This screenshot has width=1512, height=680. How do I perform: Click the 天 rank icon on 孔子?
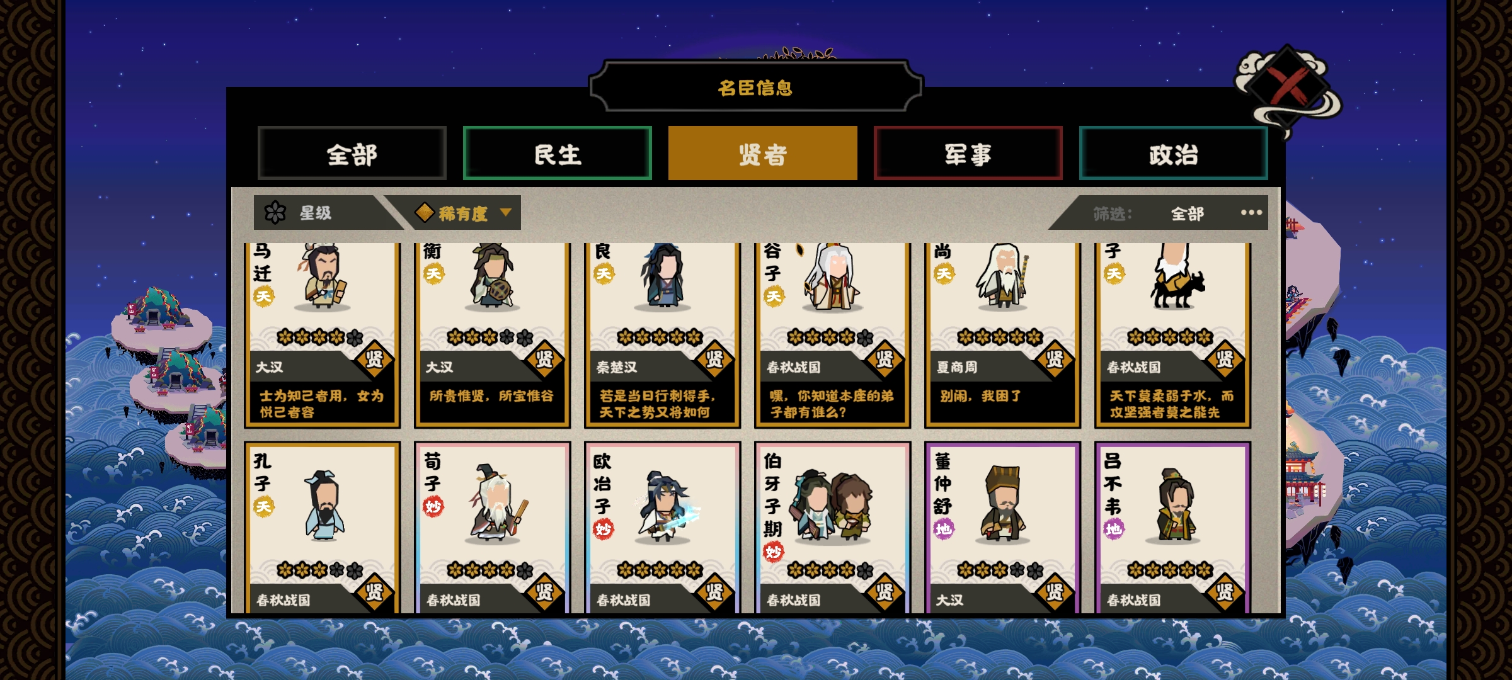pyautogui.click(x=263, y=507)
